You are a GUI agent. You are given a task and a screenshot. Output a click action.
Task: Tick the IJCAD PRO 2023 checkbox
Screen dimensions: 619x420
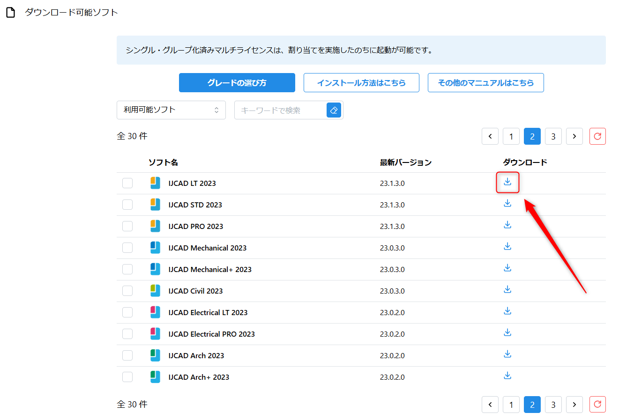point(127,226)
